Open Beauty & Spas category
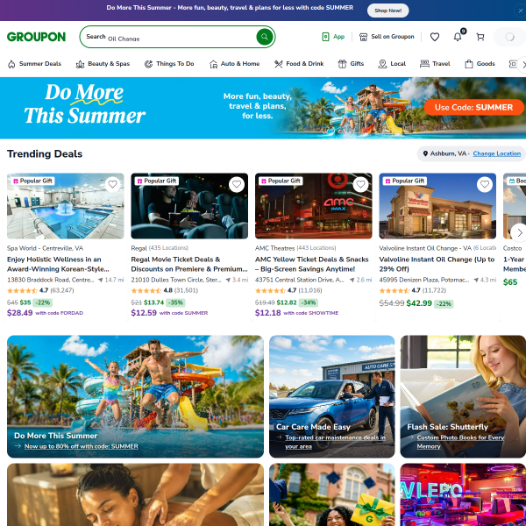 click(x=103, y=64)
